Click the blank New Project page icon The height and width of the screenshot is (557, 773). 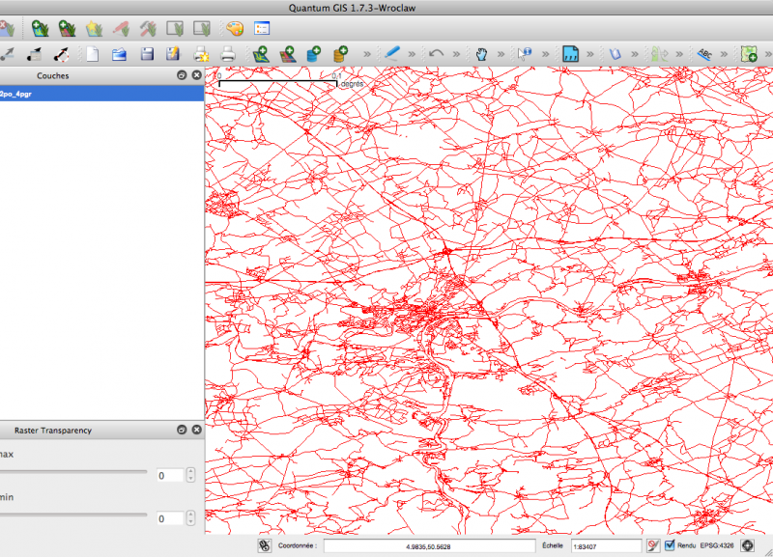tap(93, 54)
